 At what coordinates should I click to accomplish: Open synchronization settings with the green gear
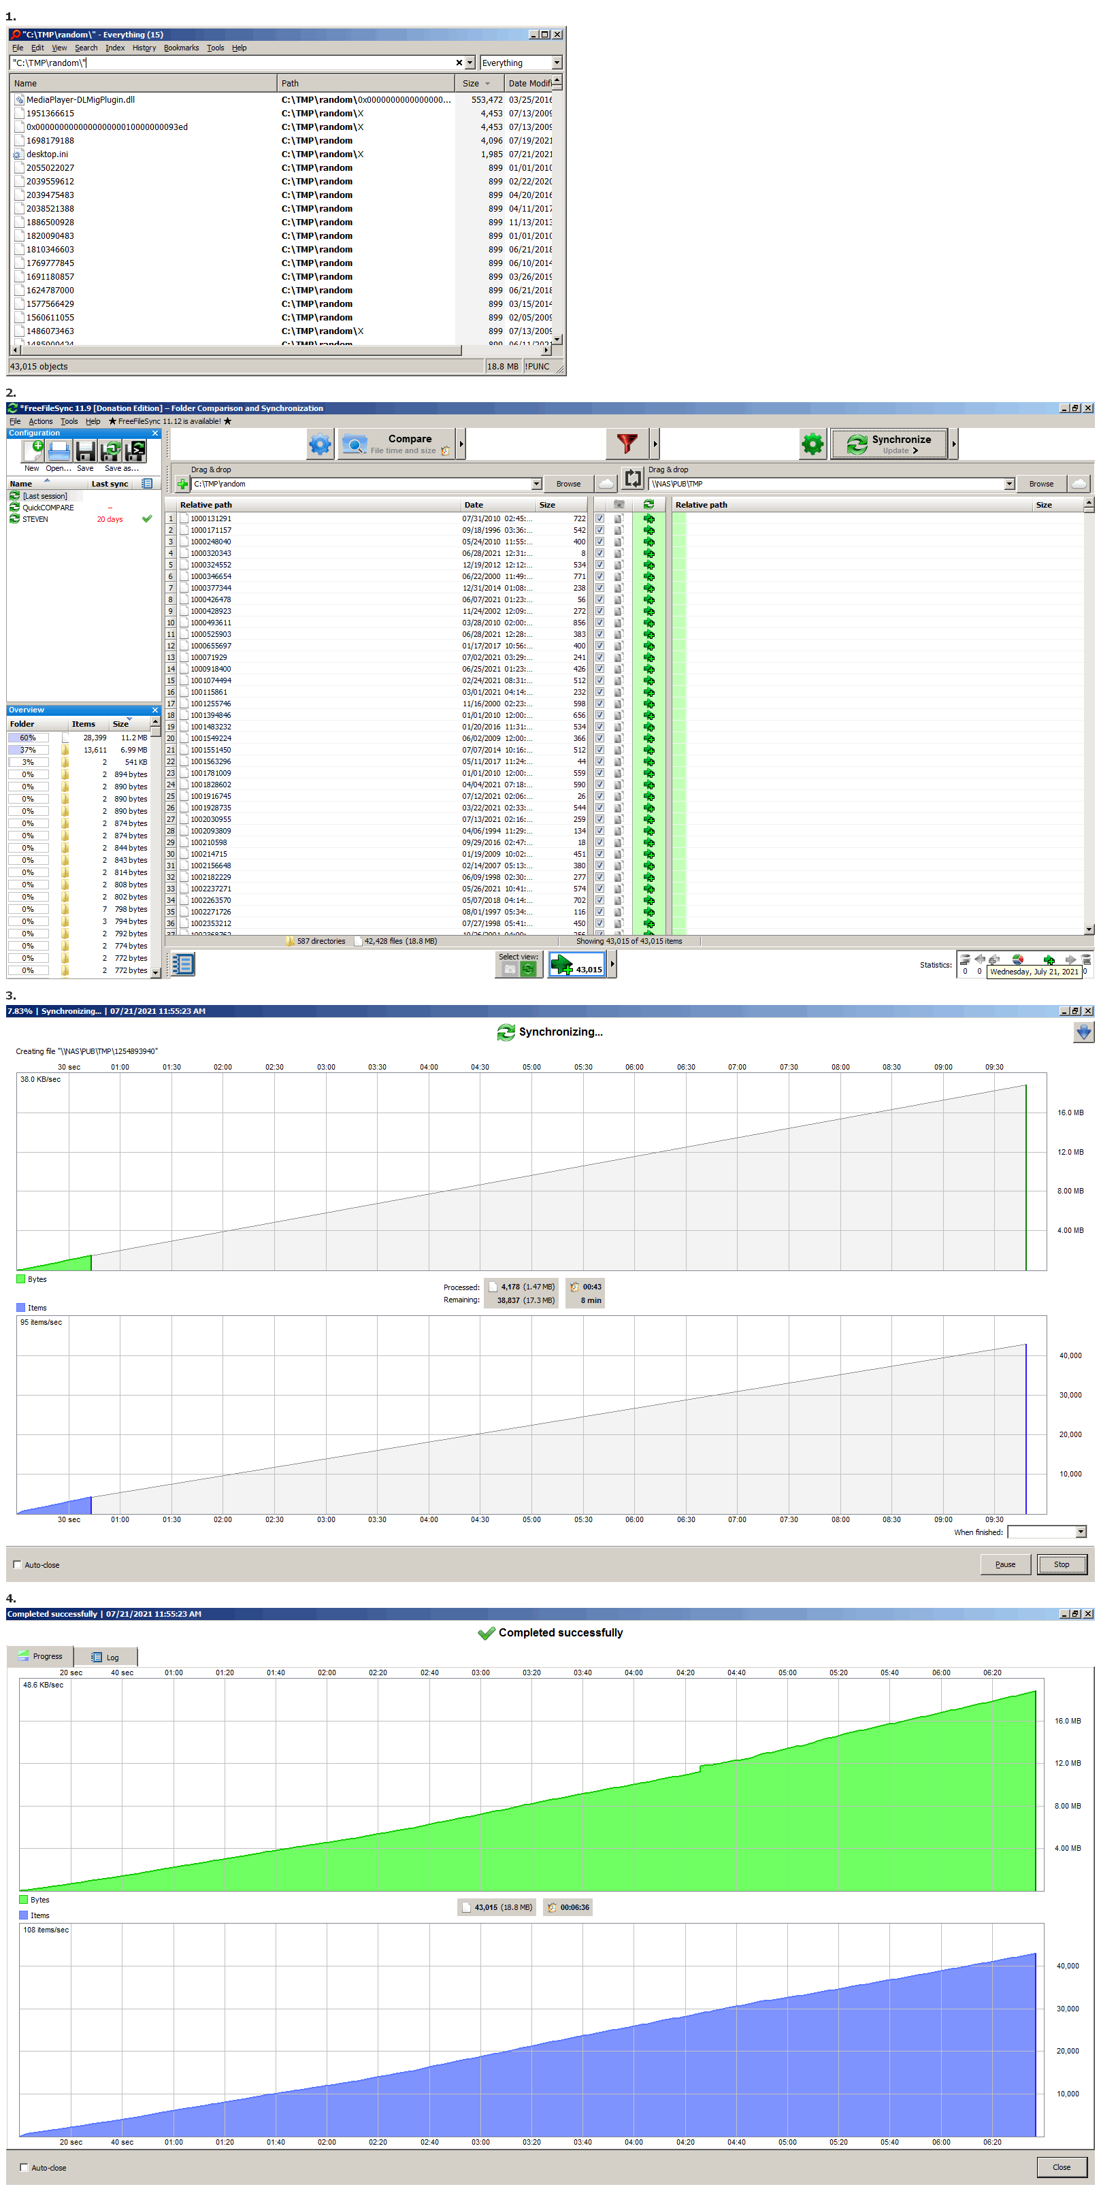pos(812,444)
